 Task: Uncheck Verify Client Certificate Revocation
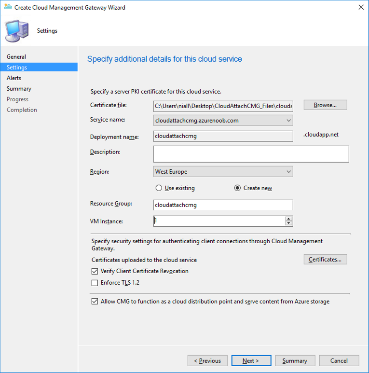tap(95, 271)
